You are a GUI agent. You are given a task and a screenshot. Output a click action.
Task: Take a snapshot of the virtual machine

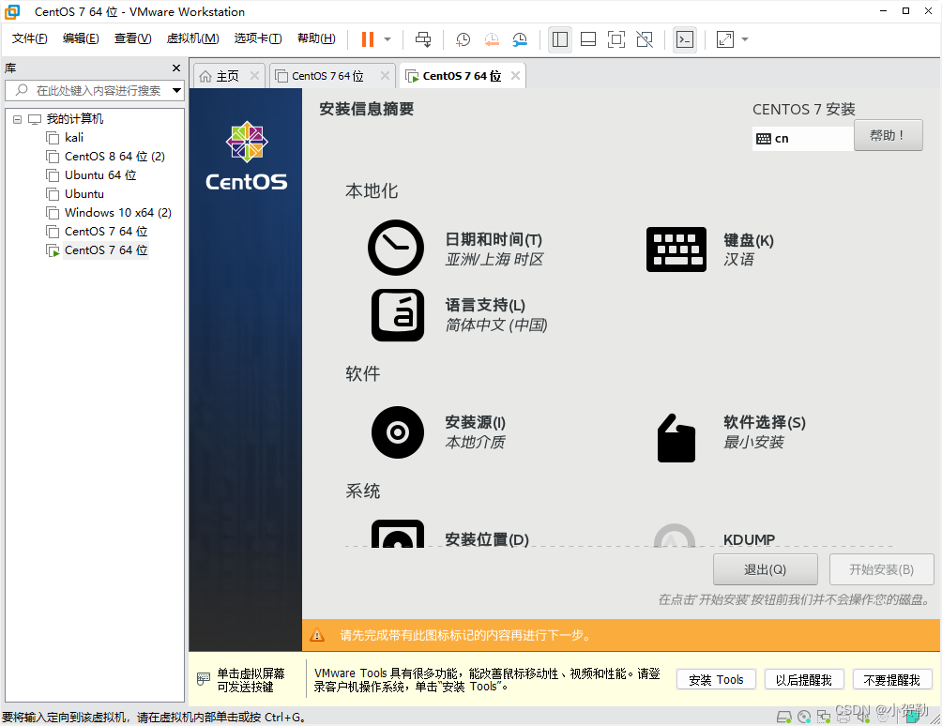463,39
